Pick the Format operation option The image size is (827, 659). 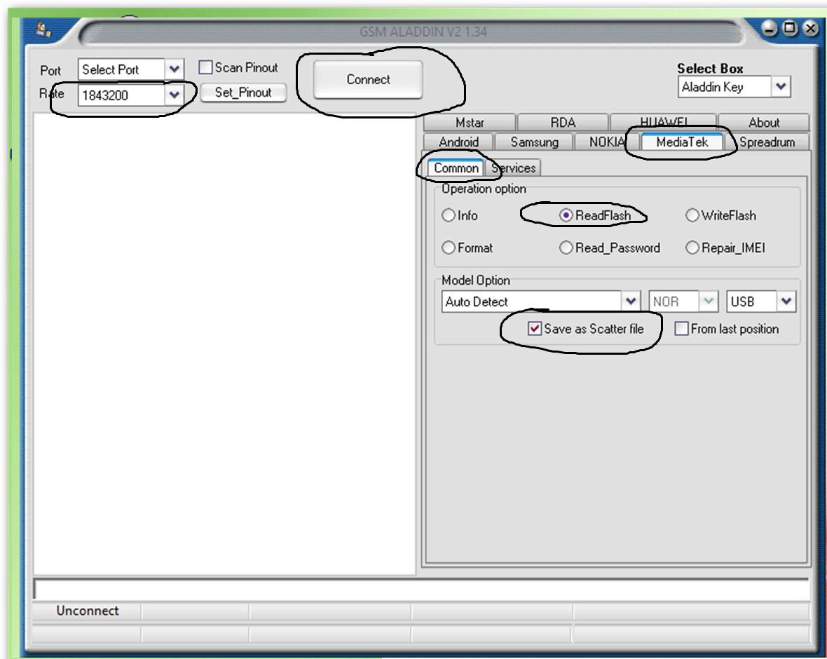coord(449,248)
